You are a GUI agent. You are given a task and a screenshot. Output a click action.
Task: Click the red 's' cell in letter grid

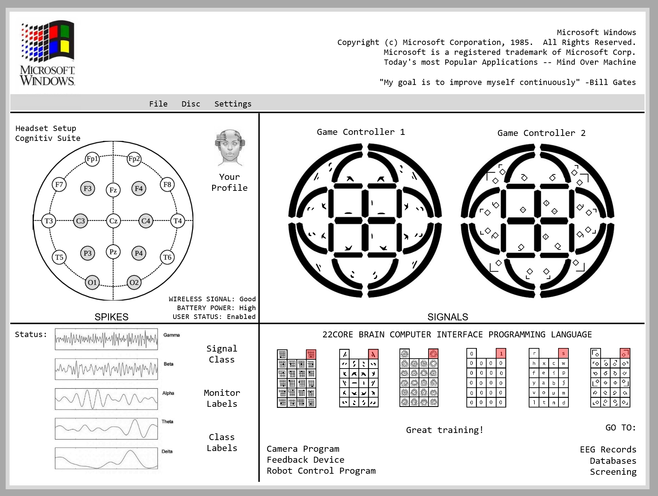pos(563,353)
